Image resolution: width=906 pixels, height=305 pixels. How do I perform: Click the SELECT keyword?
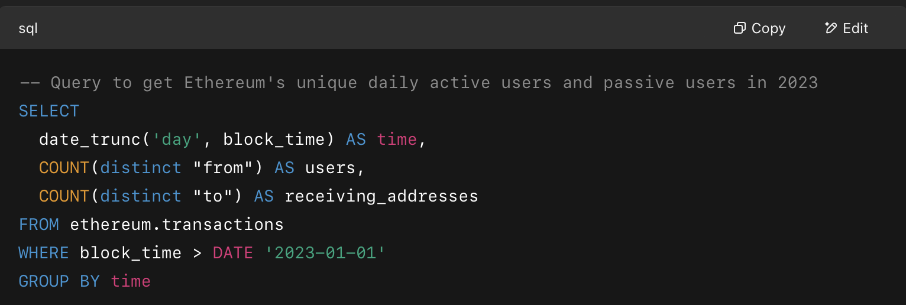[49, 111]
